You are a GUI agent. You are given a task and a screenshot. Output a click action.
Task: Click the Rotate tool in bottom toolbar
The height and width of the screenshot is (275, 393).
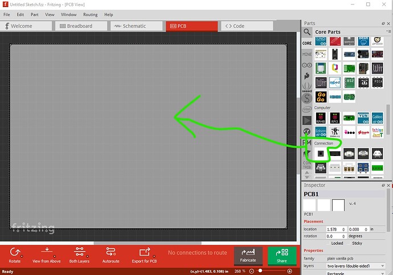pyautogui.click(x=15, y=255)
